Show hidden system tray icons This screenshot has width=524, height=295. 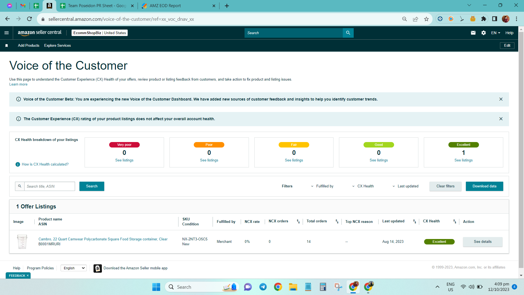pos(437,287)
